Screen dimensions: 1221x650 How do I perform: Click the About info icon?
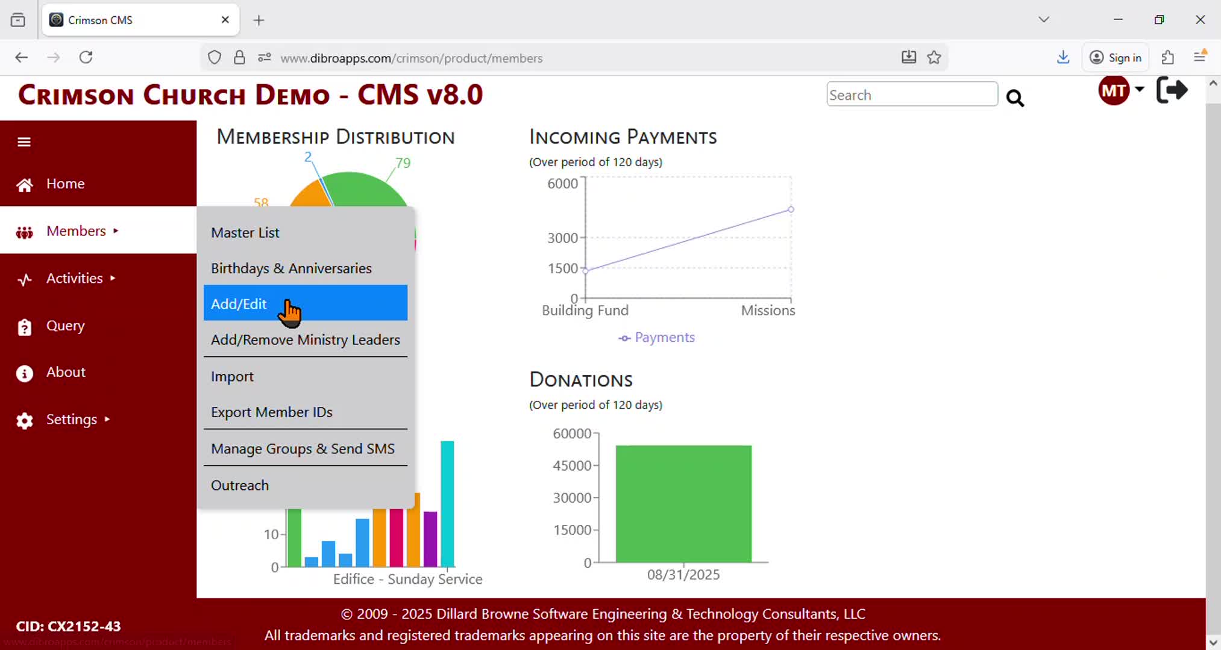[x=24, y=373]
